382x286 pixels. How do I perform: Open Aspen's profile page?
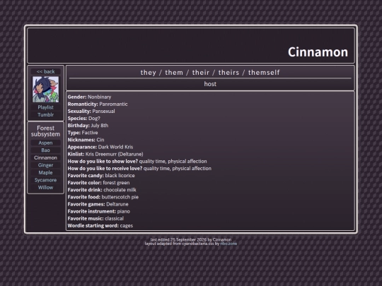click(45, 143)
